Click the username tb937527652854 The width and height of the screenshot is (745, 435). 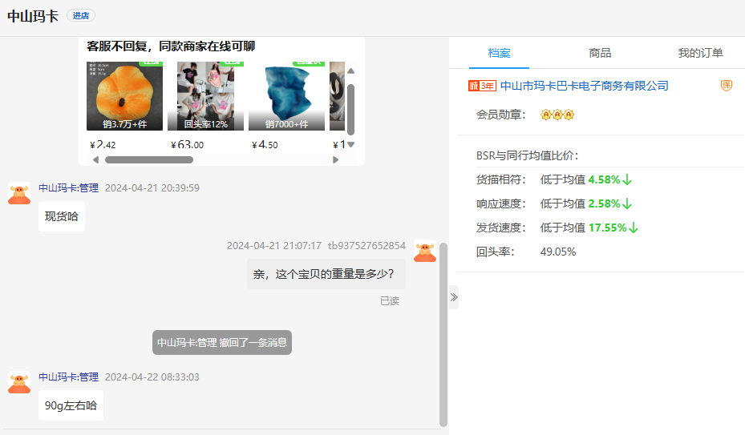click(366, 245)
